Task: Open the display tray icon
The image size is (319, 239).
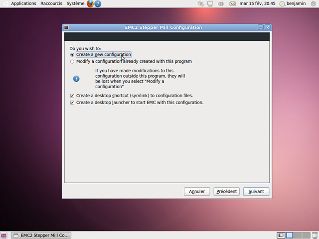Action: tap(210, 3)
